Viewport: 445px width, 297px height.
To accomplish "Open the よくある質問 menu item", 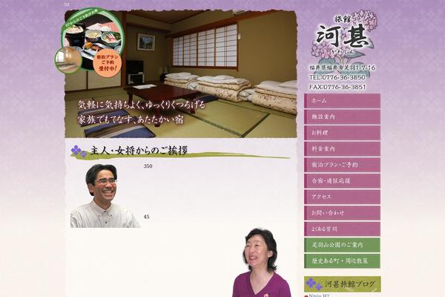I will 342,229.
